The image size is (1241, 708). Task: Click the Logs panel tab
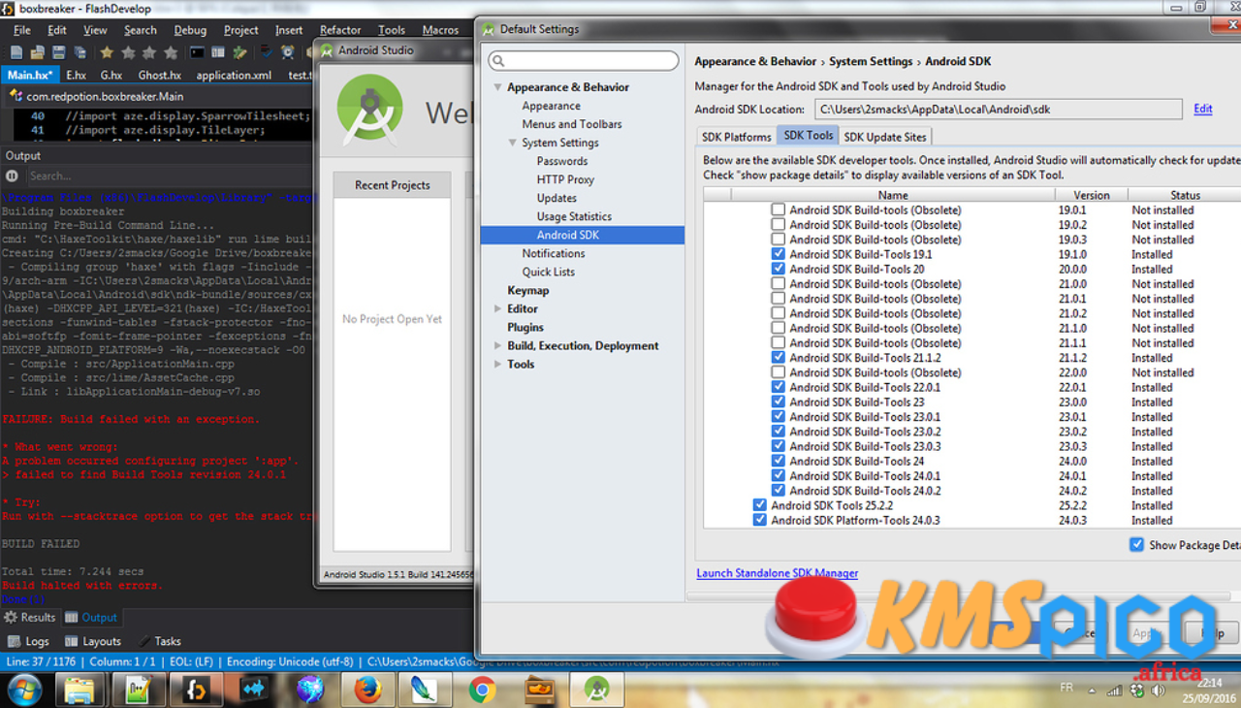point(28,641)
